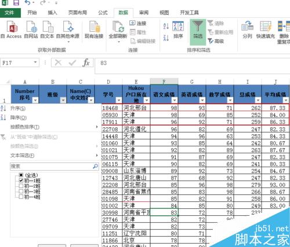Click the Save icon in title bar
This screenshot has height=247, width=290.
coord(16,3)
